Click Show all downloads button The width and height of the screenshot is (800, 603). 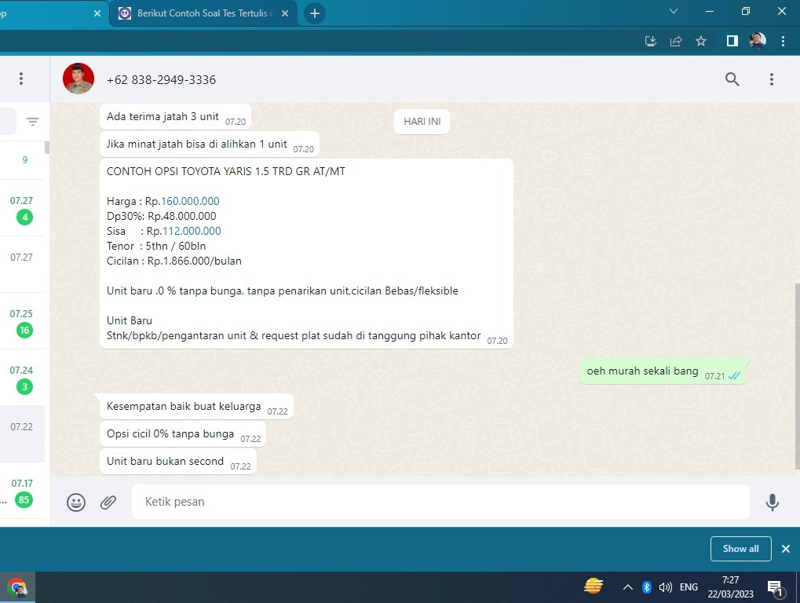click(740, 549)
